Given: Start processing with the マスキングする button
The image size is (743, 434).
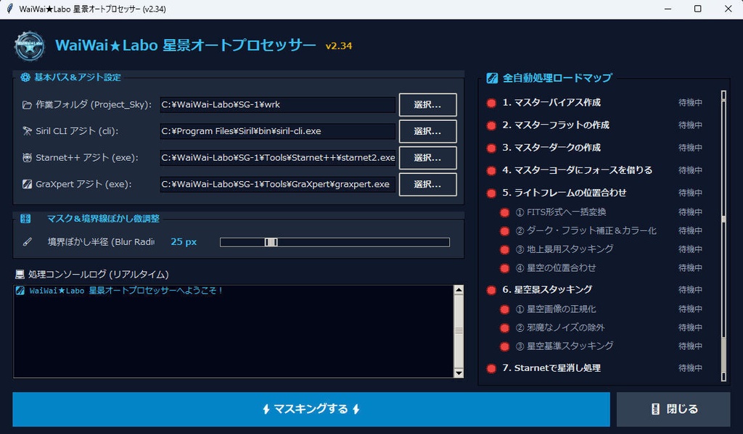Looking at the screenshot, I should [x=311, y=409].
